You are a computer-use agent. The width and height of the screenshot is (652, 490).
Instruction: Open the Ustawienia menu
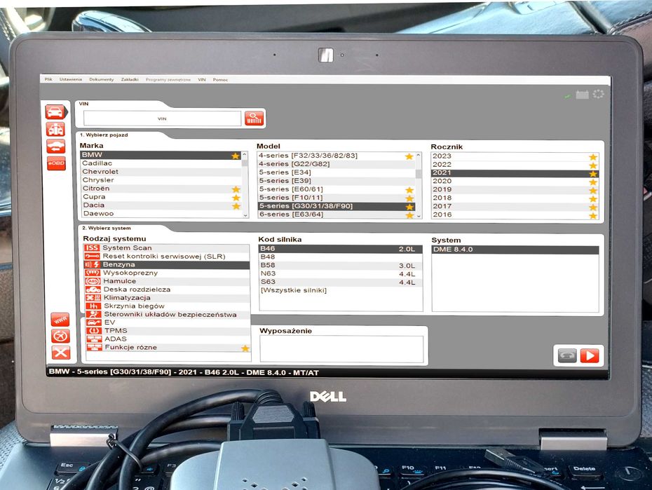click(71, 79)
